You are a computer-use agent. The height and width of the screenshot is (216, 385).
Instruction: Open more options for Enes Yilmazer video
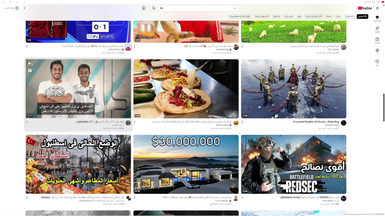[x=134, y=197]
